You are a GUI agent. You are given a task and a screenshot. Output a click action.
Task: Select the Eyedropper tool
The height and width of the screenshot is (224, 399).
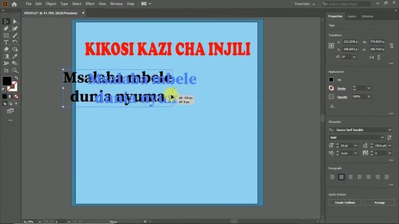coord(15,57)
